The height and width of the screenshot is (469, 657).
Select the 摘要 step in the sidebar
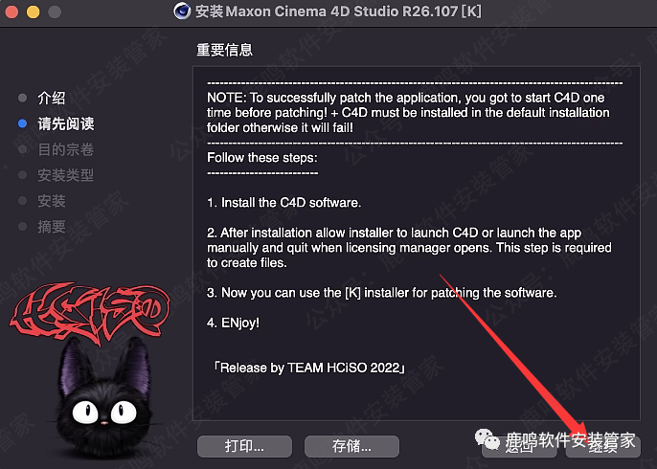(x=52, y=227)
